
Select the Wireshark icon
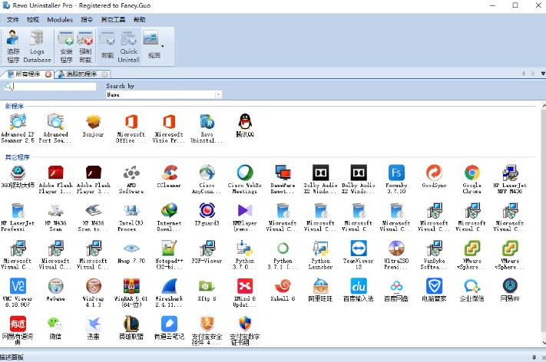click(x=169, y=286)
